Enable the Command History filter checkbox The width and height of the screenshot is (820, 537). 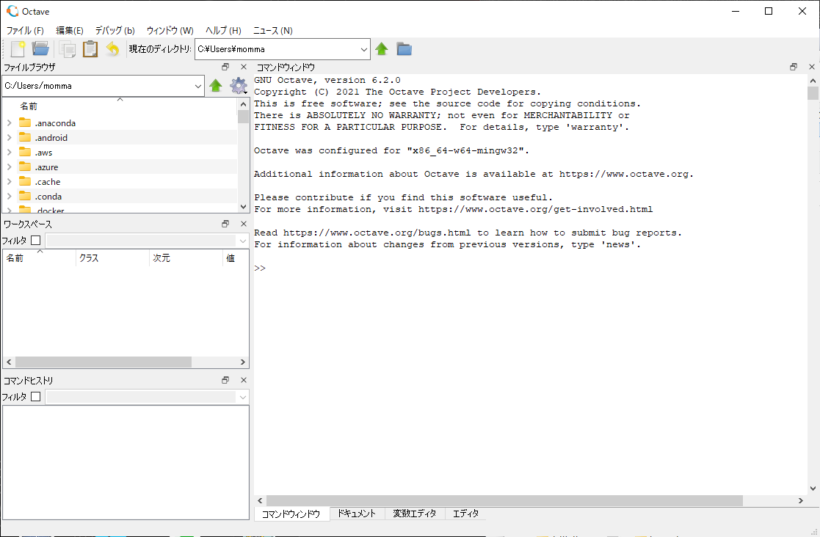[x=35, y=396]
